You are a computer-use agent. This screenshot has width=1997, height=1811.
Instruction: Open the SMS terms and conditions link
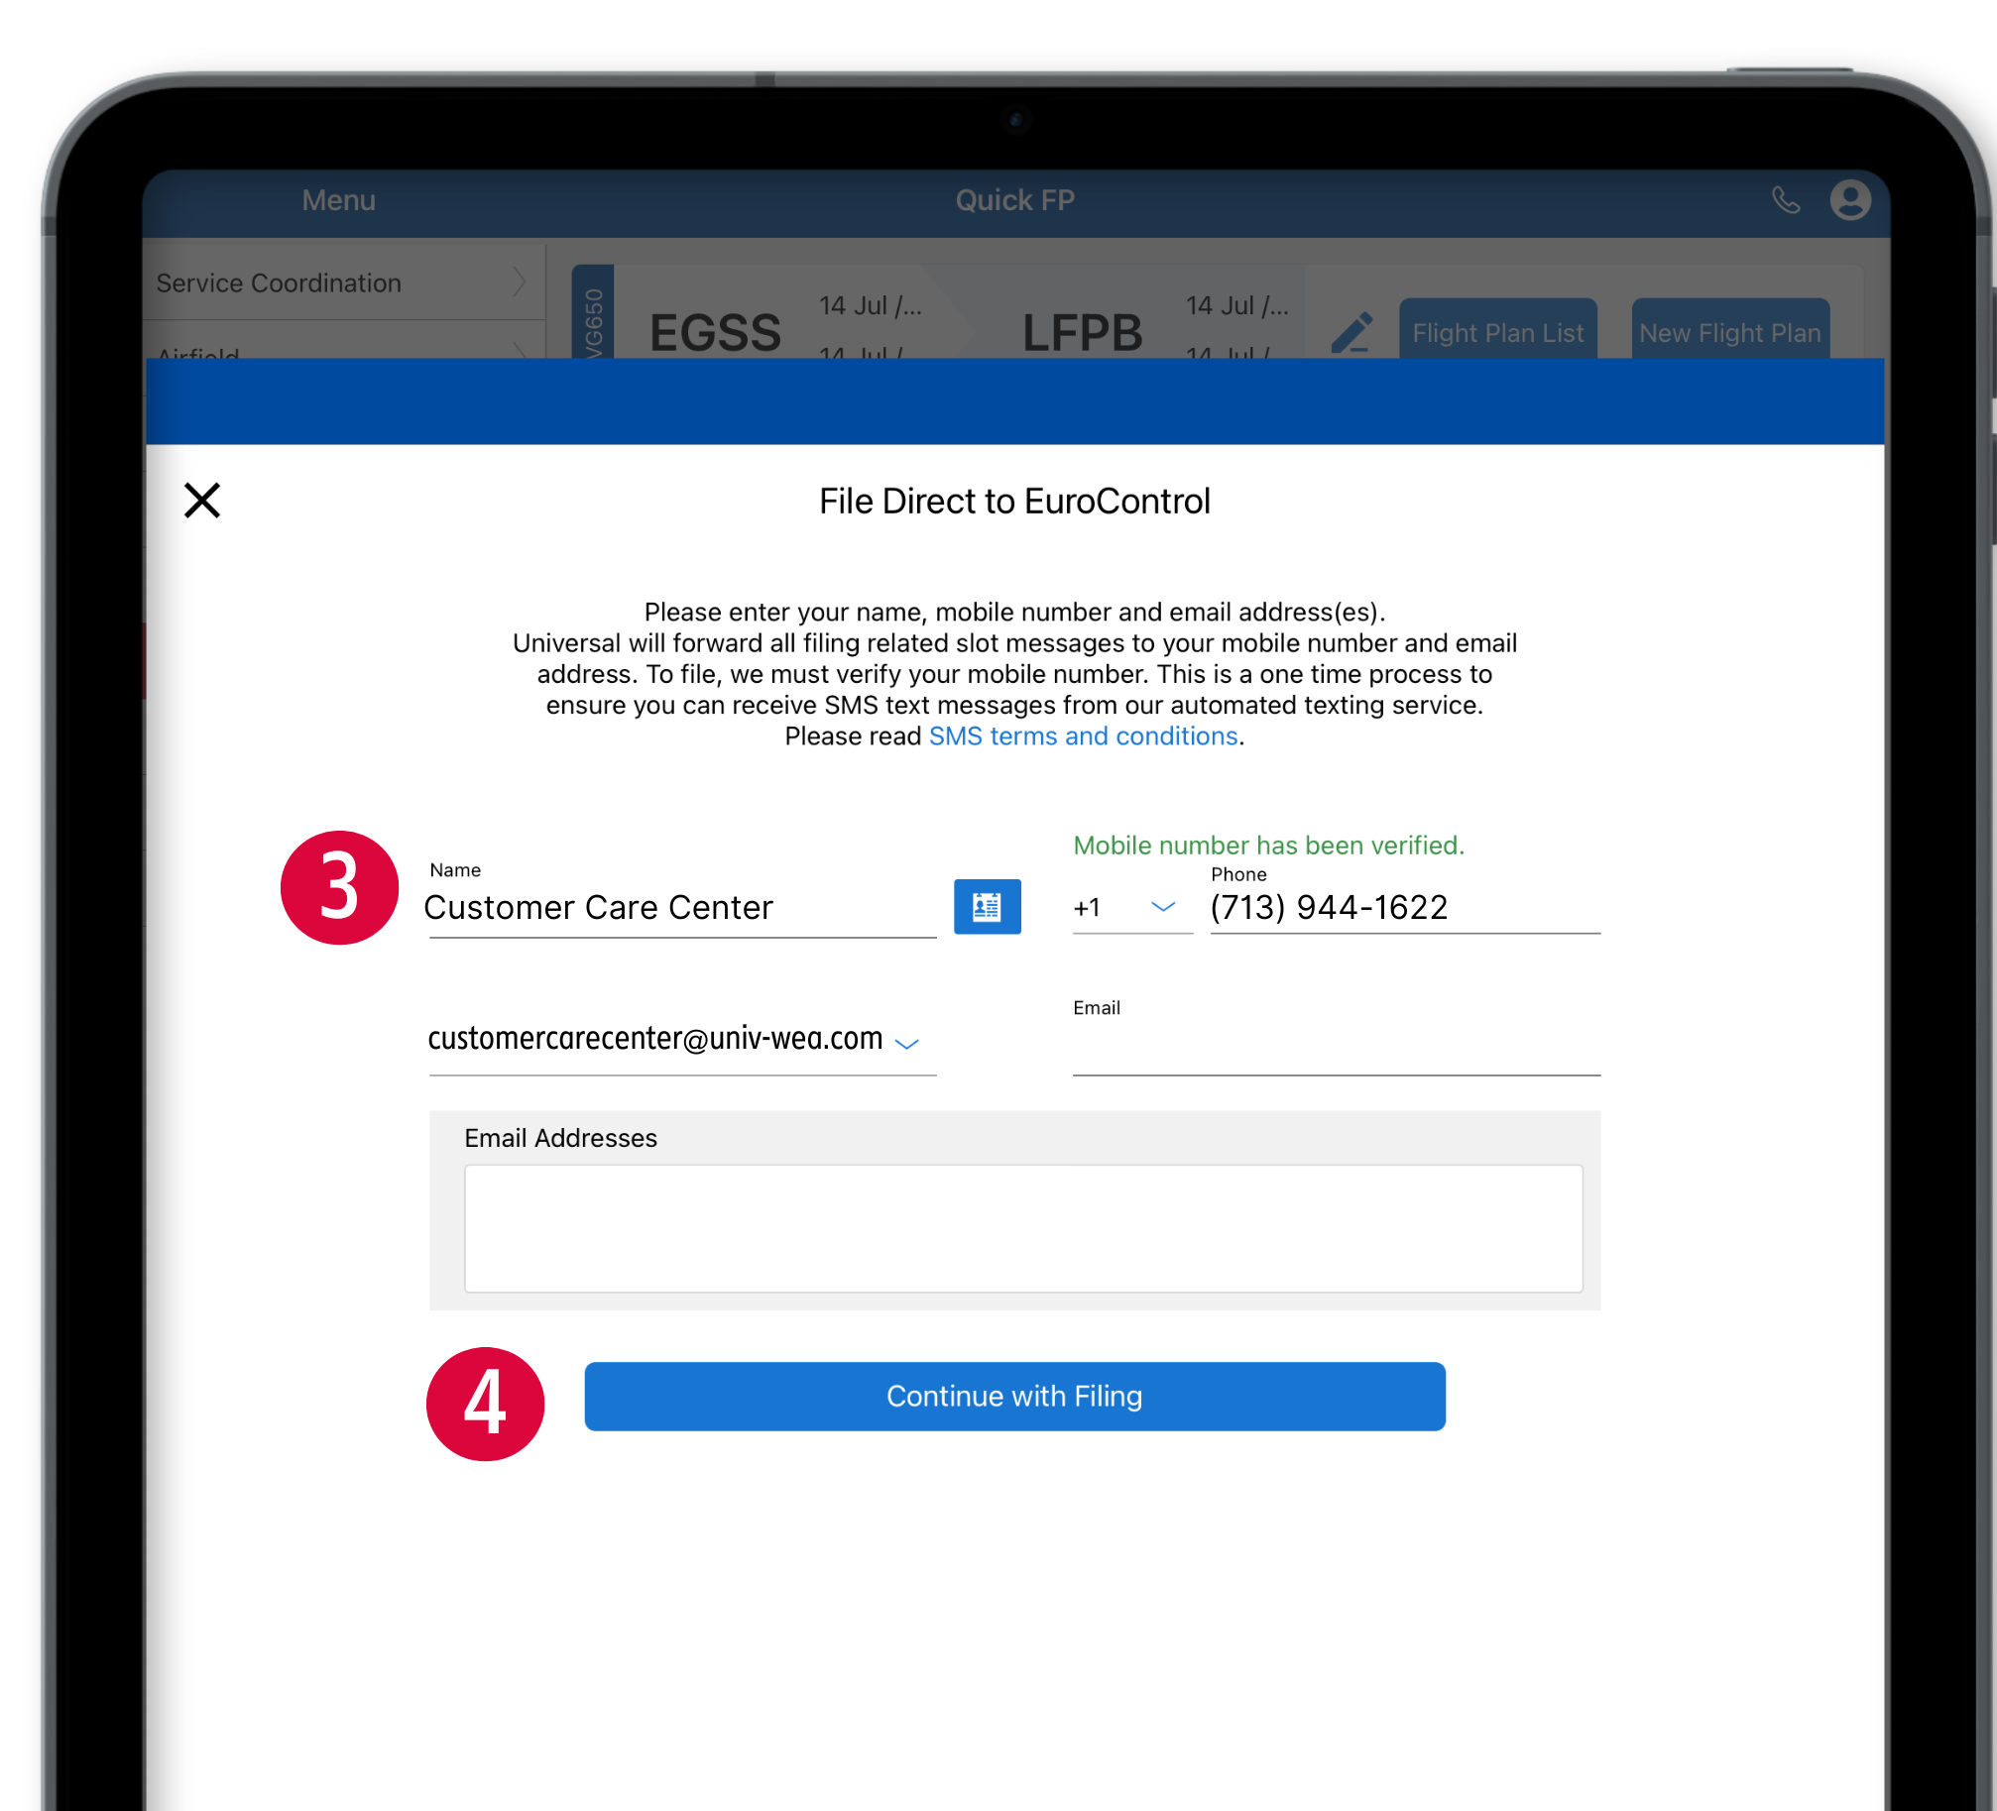1083,736
